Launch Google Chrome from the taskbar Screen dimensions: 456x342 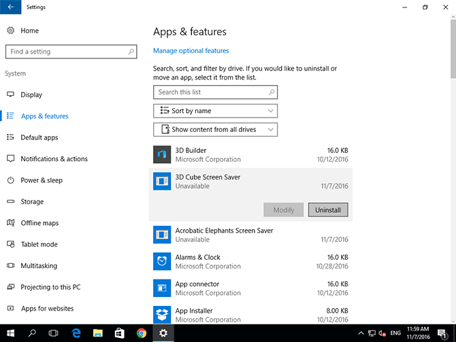tap(142, 333)
